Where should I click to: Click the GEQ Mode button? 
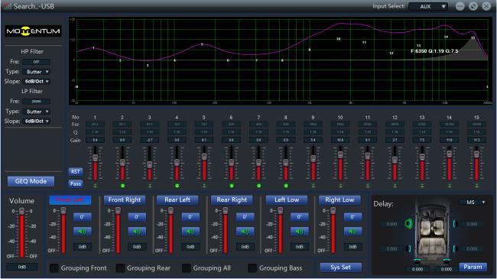click(31, 181)
